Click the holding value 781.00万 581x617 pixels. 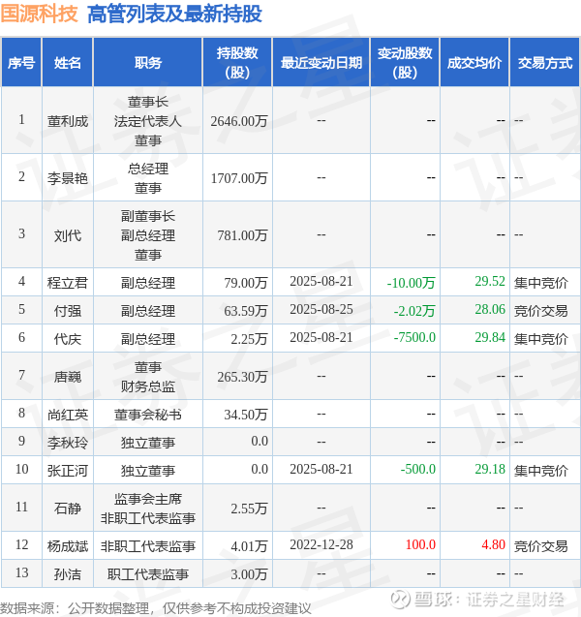pos(242,235)
